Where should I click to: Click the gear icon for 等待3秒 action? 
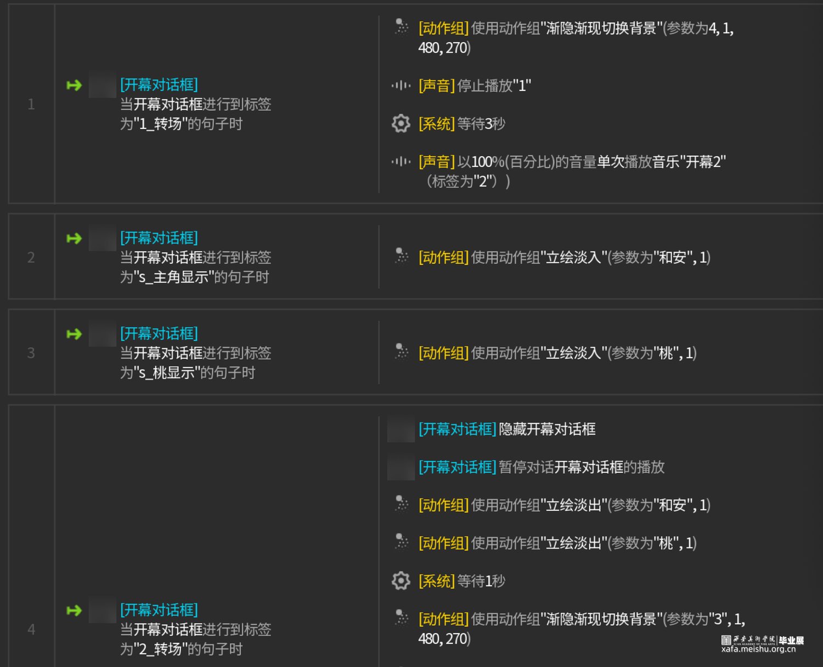pos(401,123)
